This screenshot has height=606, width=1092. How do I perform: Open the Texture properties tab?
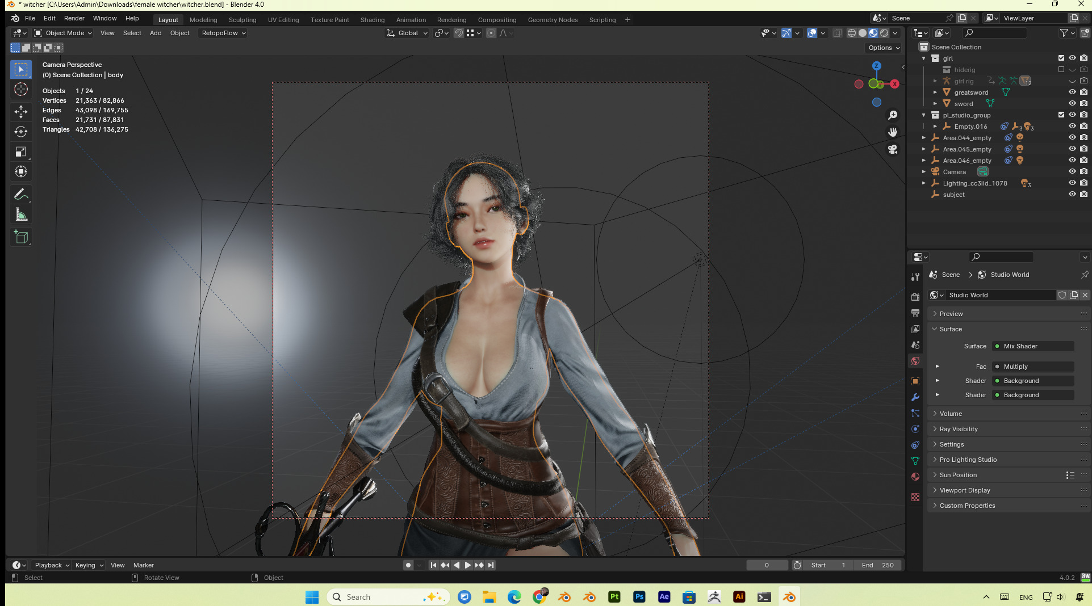915,497
